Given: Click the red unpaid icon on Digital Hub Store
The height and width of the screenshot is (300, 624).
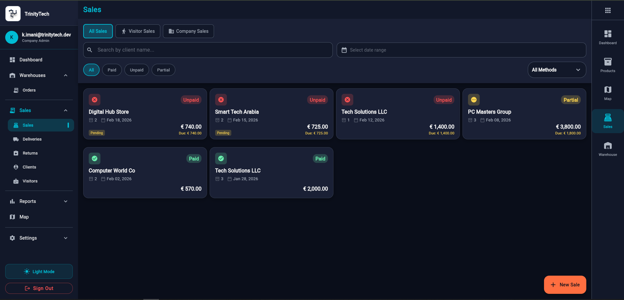Looking at the screenshot, I should [x=95, y=100].
